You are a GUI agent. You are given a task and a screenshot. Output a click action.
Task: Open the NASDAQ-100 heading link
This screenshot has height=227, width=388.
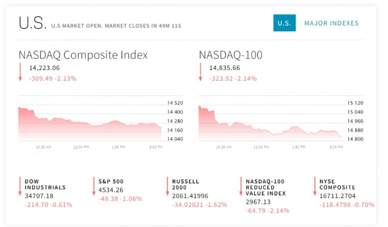coord(230,55)
